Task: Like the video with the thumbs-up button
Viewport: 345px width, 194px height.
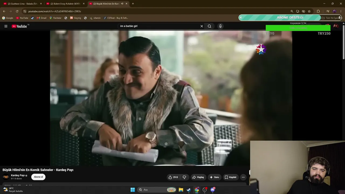Action: click(x=173, y=177)
